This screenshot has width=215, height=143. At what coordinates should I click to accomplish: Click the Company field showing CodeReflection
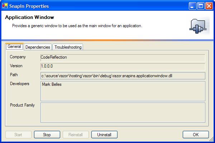pyautogui.click(x=123, y=58)
